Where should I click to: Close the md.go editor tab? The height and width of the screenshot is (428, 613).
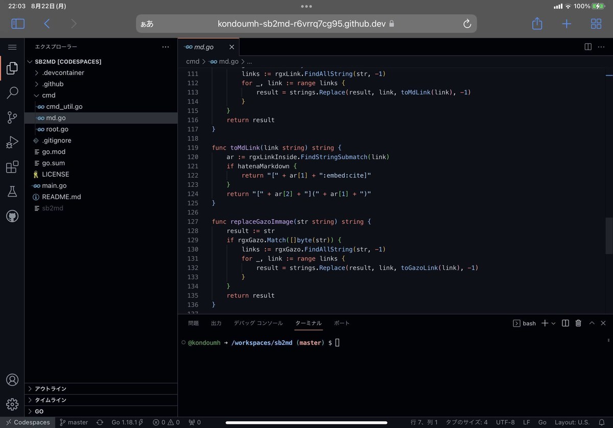coord(231,47)
